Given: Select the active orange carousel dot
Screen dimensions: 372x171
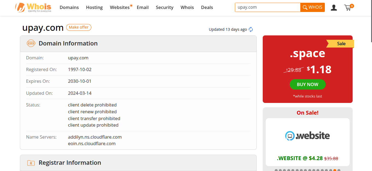Looking at the screenshot, I should click(335, 170).
